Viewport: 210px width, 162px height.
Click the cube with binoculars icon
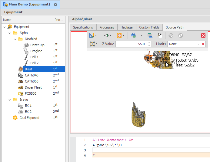click(150, 35)
